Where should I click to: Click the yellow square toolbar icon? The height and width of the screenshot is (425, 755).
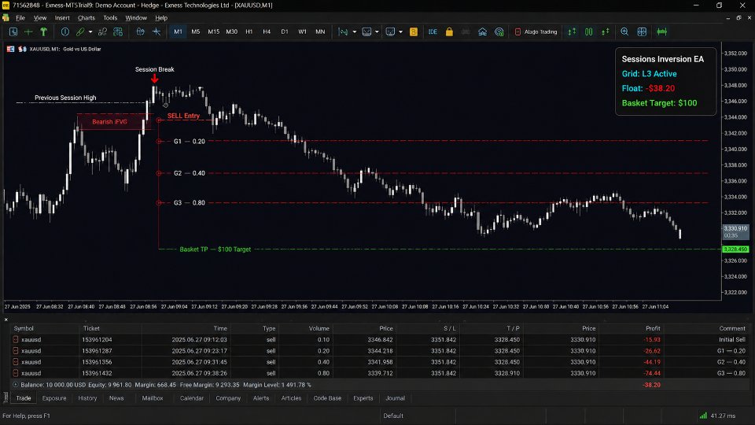[x=414, y=31]
